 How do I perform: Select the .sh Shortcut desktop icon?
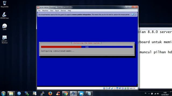[x=5, y=39]
